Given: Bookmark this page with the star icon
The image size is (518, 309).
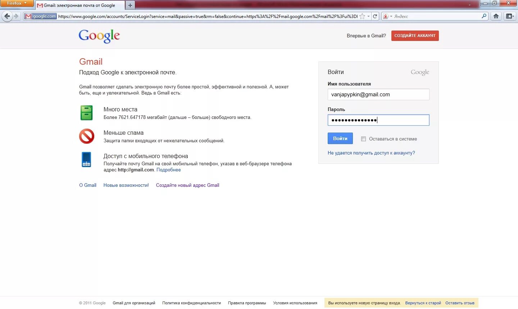Looking at the screenshot, I should [x=363, y=16].
